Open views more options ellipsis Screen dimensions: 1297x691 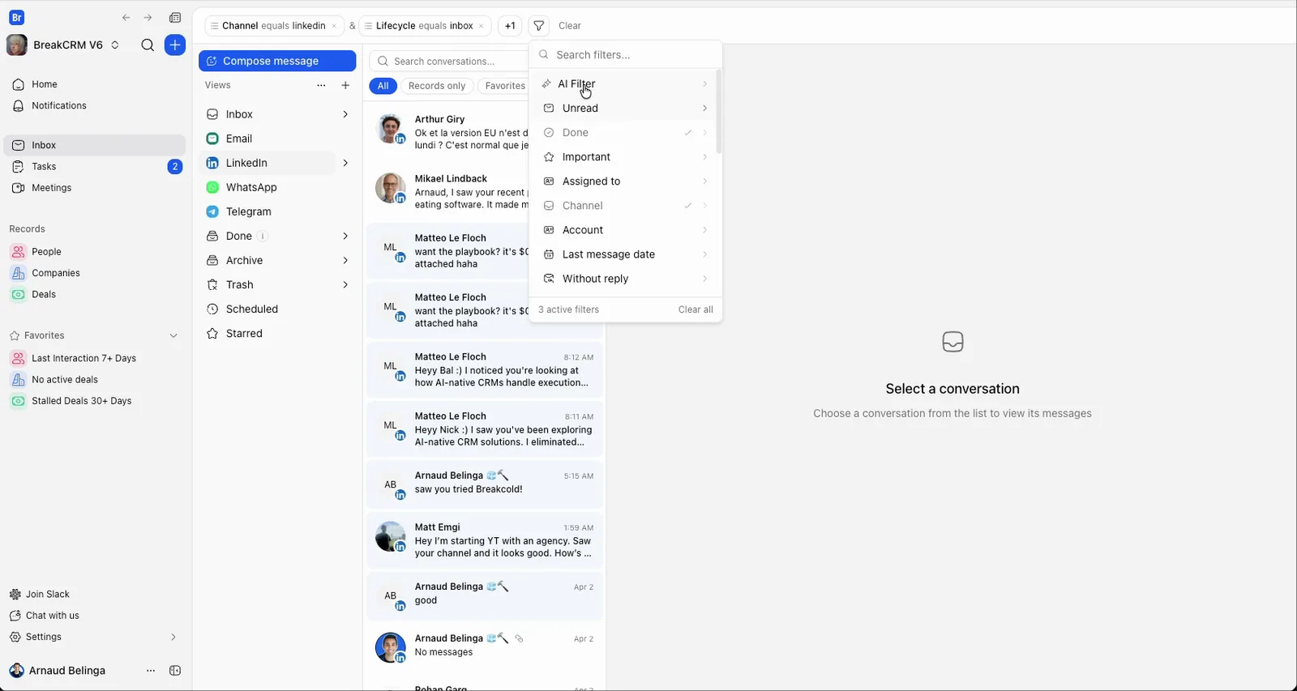click(x=321, y=85)
